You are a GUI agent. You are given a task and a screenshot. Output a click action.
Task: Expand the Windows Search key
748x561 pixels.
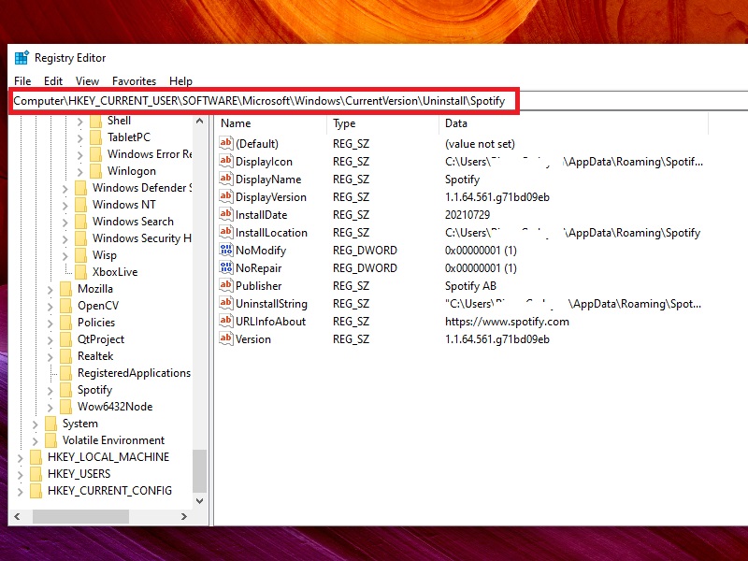[x=65, y=223]
